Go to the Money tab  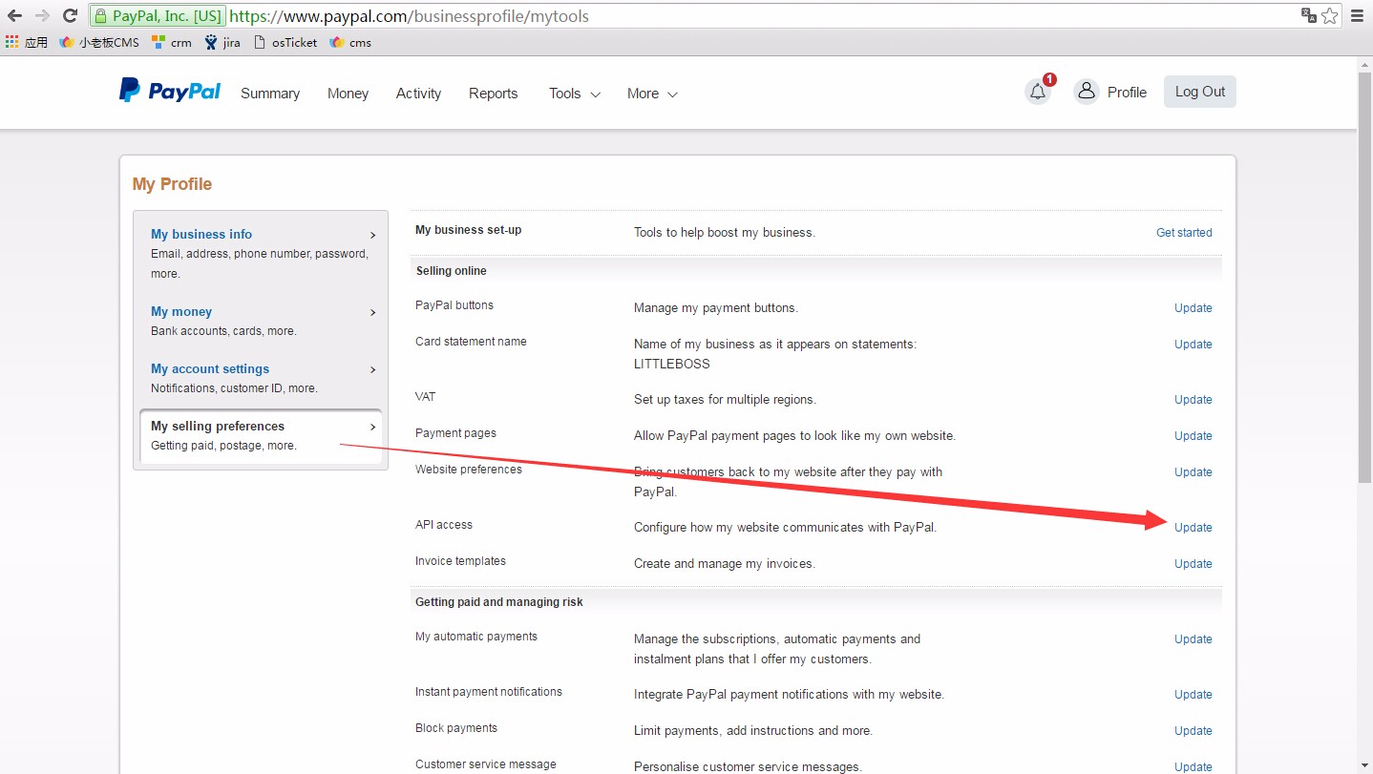[348, 94]
